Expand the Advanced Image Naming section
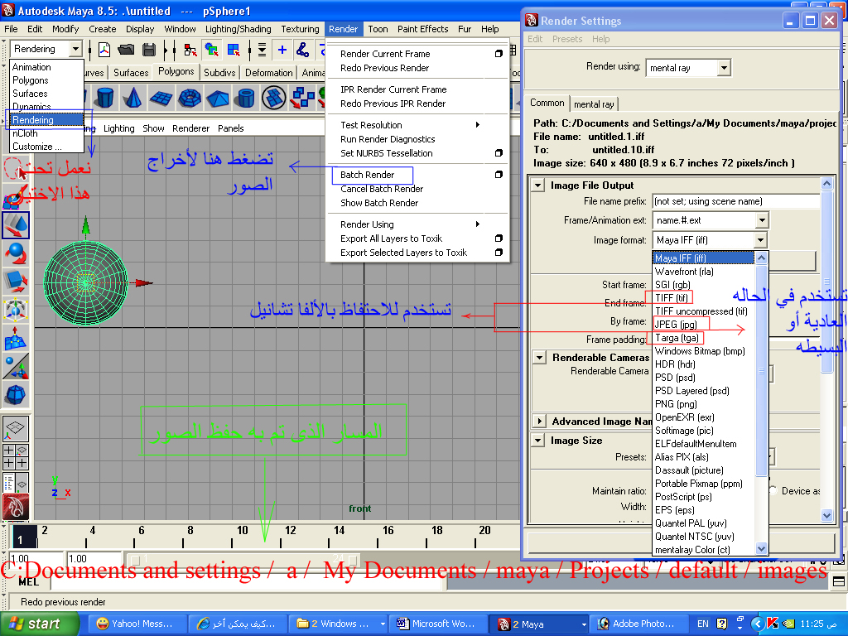Screen dimensions: 848x636 [x=538, y=421]
